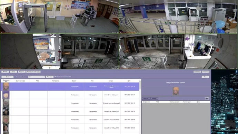238x134 pixels.
Task: Open the База лиц button in the top toolbar
Action: click(22, 72)
